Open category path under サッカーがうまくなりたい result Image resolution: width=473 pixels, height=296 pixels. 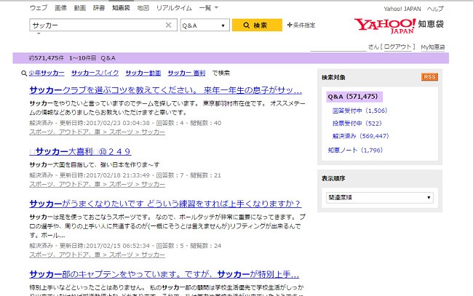pos(97,255)
